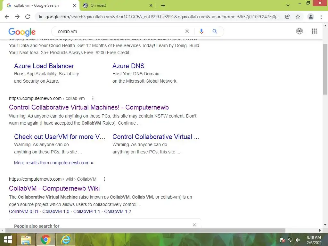Open the CollabVM 1.1 link

point(86,211)
